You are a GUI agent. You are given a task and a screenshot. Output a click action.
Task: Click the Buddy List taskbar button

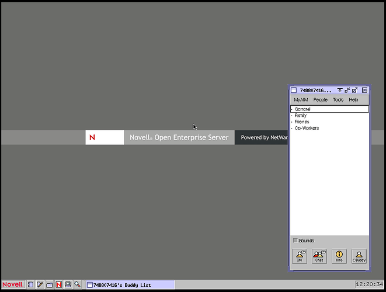point(130,285)
